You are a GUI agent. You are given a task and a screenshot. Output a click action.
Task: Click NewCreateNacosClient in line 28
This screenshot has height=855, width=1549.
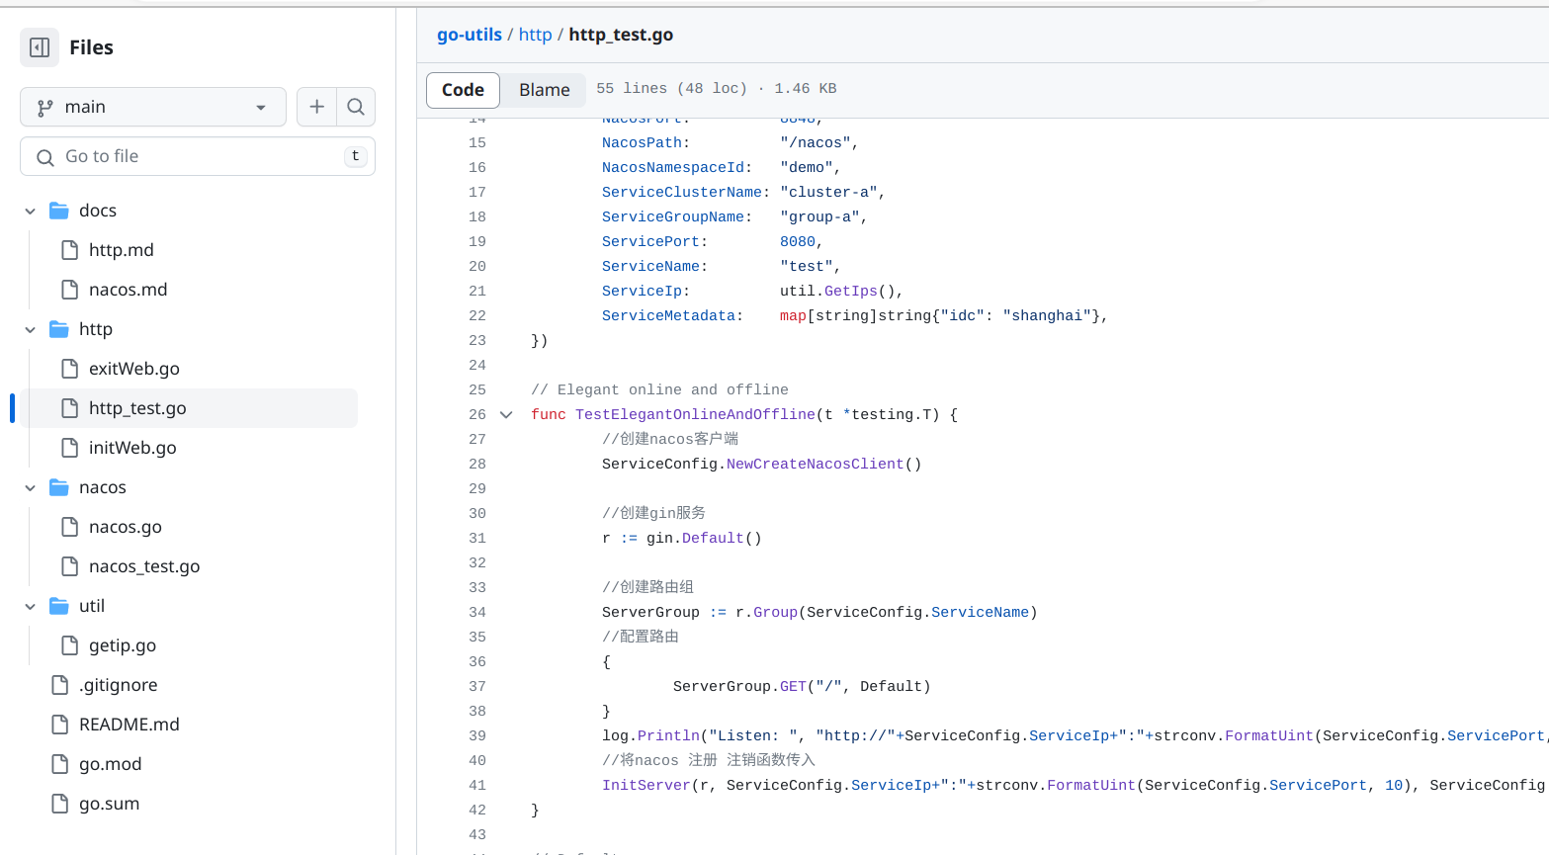click(x=816, y=465)
